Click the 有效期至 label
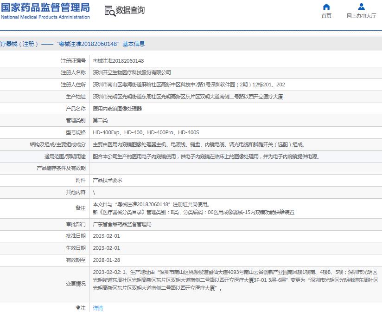Image resolution: width=382 pixels, height=312 pixels. (x=76, y=260)
